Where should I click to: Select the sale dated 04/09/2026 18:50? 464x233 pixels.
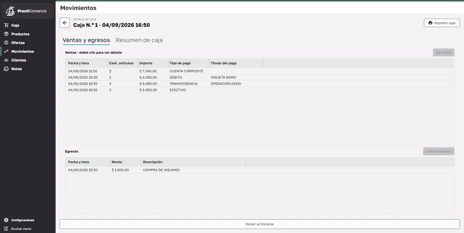(260, 90)
